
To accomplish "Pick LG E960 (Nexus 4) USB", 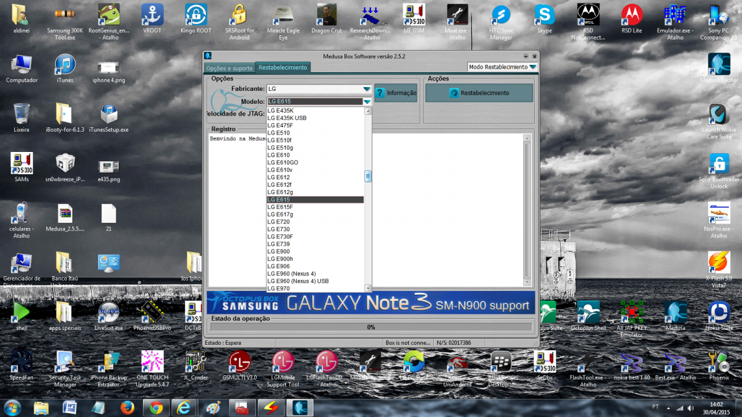I will [x=315, y=281].
